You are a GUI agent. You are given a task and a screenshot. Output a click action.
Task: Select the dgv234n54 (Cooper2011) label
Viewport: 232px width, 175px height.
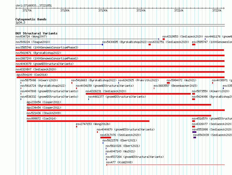click(x=44, y=108)
